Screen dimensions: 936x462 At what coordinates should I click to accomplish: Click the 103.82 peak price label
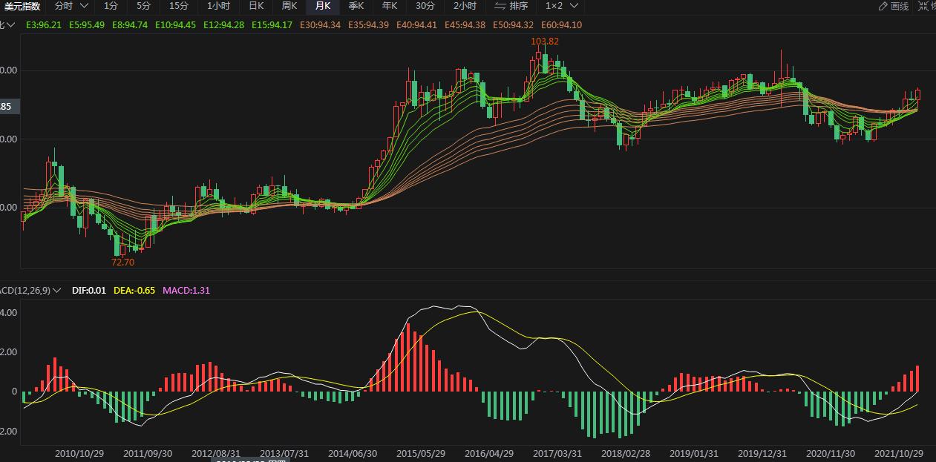544,42
